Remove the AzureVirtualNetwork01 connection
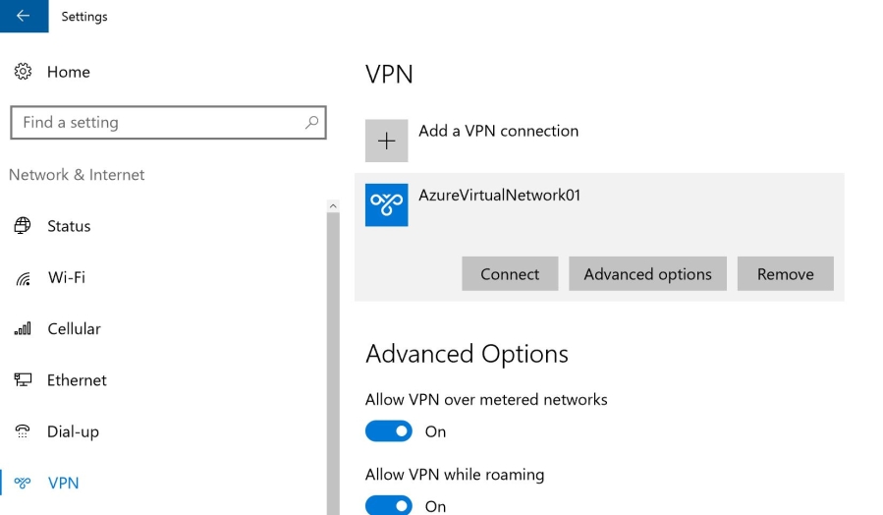The image size is (883, 515). pyautogui.click(x=785, y=274)
